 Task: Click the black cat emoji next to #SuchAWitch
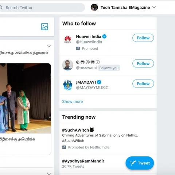(x=92, y=130)
